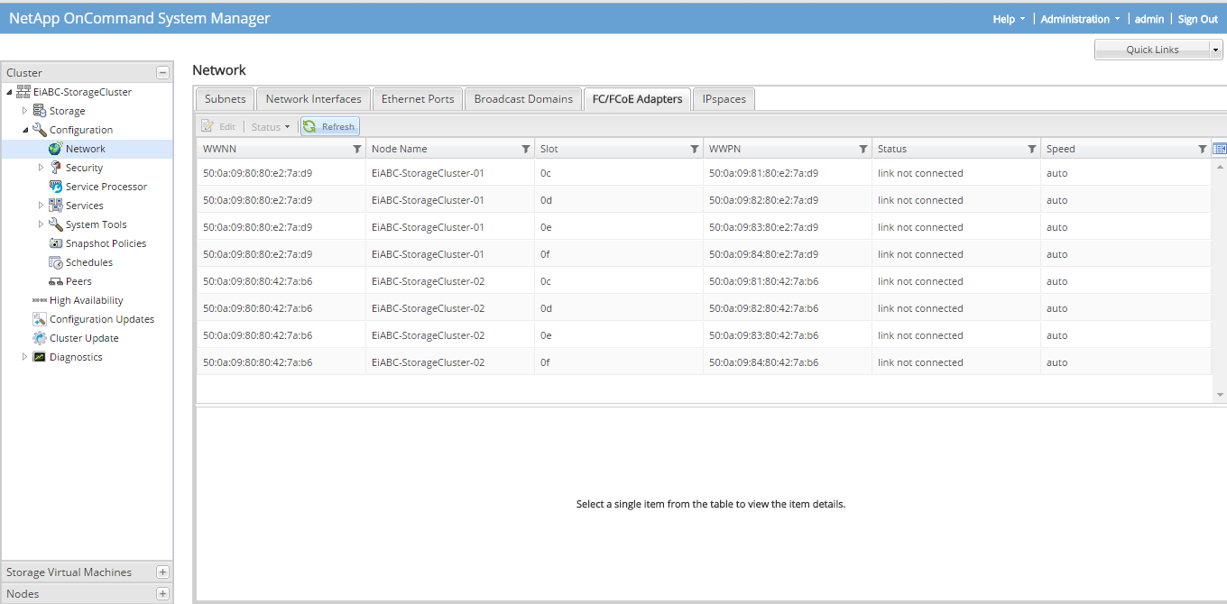Image resolution: width=1227 pixels, height=604 pixels.
Task: Select row with WWPN 50:0a:09:81:80:e2:7a:d9
Action: click(763, 173)
